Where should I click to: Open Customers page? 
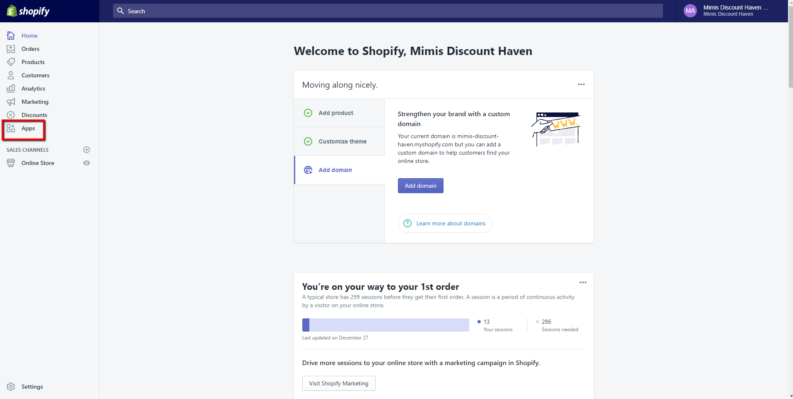(x=35, y=75)
